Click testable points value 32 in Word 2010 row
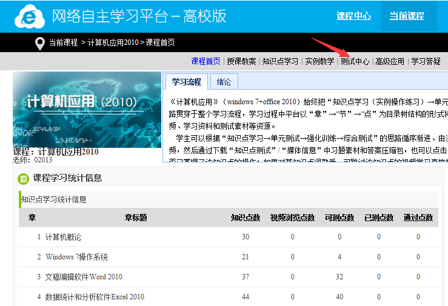Image resolution: width=448 pixels, height=306 pixels. pyautogui.click(x=339, y=277)
